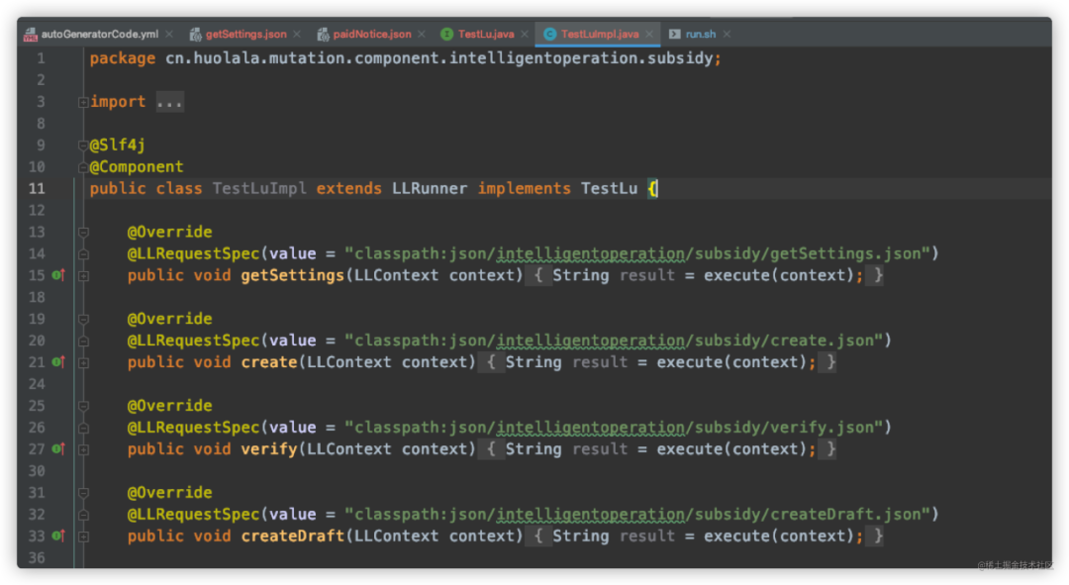1069x585 pixels.
Task: Select the paidNotice.json tab
Action: click(372, 34)
